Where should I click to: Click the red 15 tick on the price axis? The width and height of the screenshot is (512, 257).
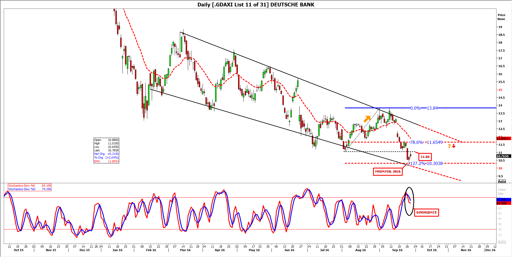[x=500, y=90]
